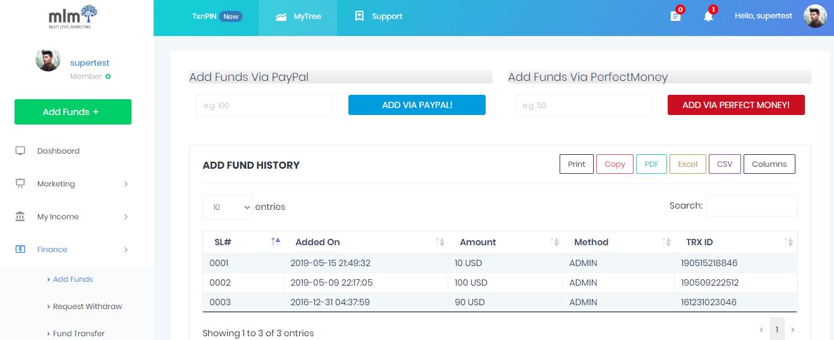Click the Support bookmark icon
Viewport: 834px width, 340px height.
click(359, 16)
